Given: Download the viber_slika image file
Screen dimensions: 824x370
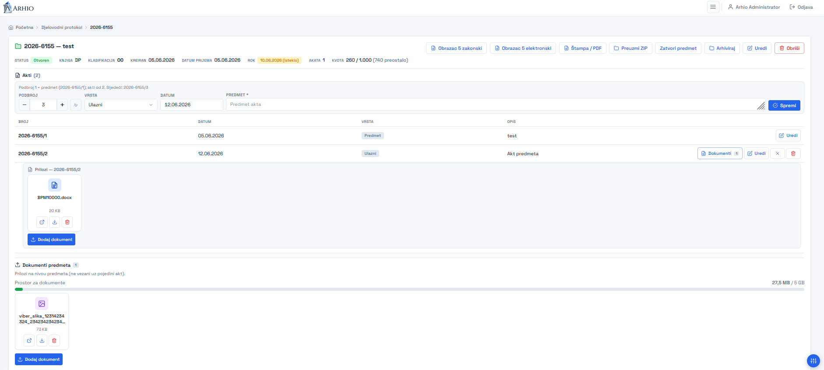Looking at the screenshot, I should pyautogui.click(x=42, y=341).
